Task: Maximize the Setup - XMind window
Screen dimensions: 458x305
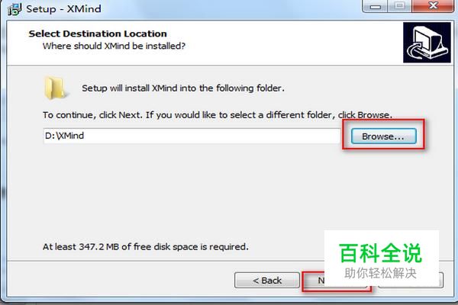Action: pyautogui.click(x=399, y=6)
